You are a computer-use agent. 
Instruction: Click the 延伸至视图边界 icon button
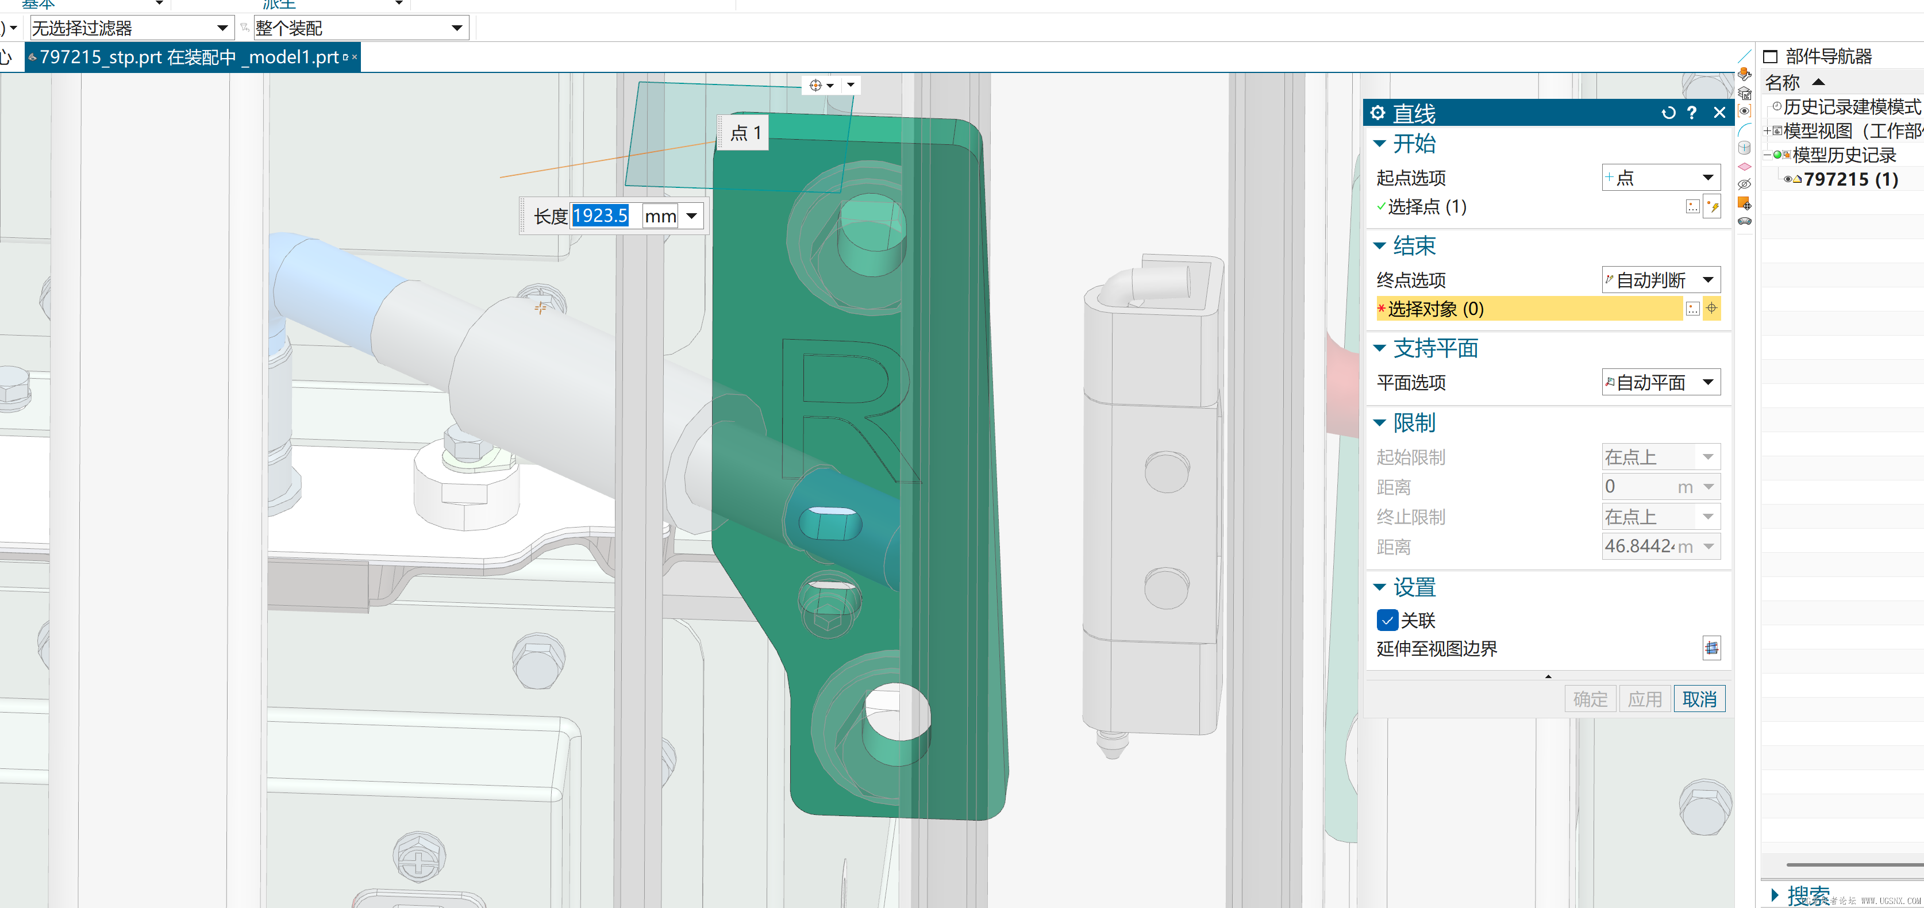click(x=1711, y=648)
